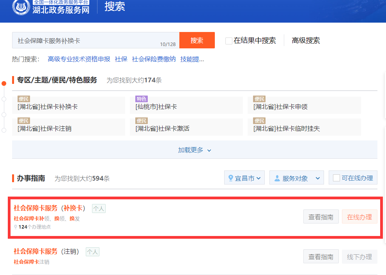Click the small pin icon beside 124个办理地点
This screenshot has width=386, height=275.
pos(16,227)
